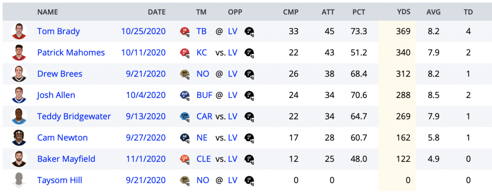
Task: Open the 10/4/2020 game date link
Action: (x=146, y=95)
